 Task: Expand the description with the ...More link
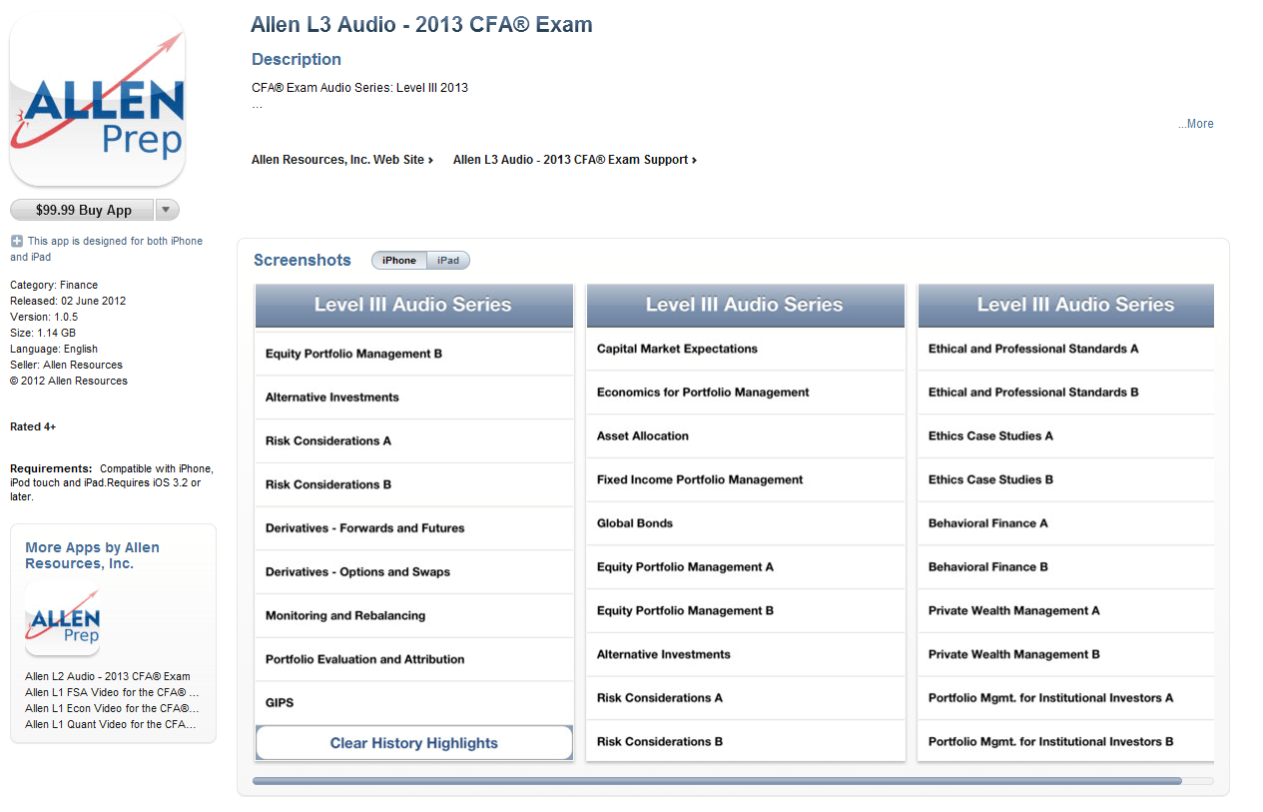tap(1195, 124)
